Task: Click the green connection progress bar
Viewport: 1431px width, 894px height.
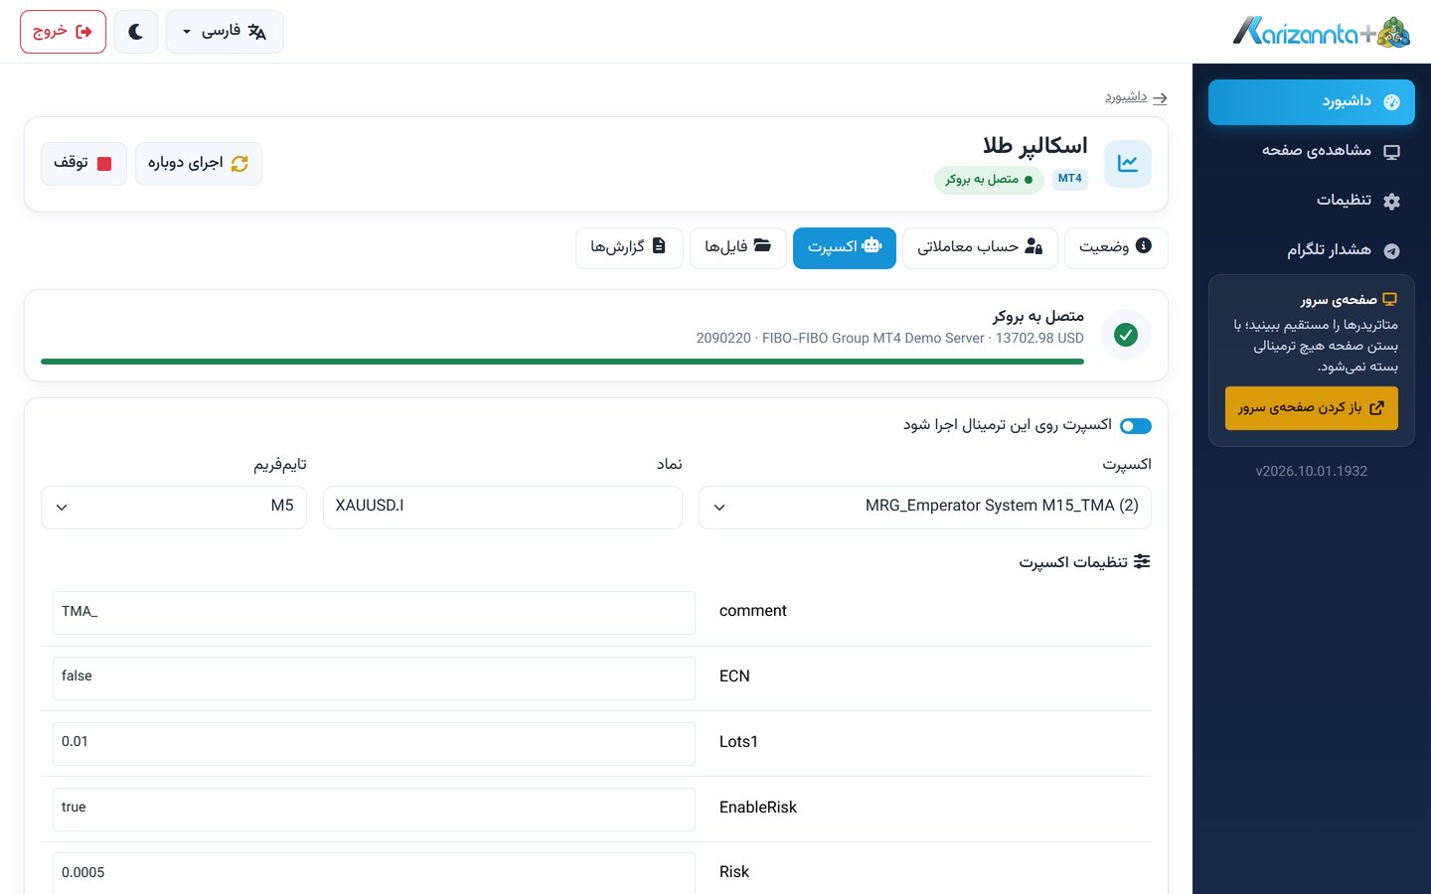Action: (562, 362)
